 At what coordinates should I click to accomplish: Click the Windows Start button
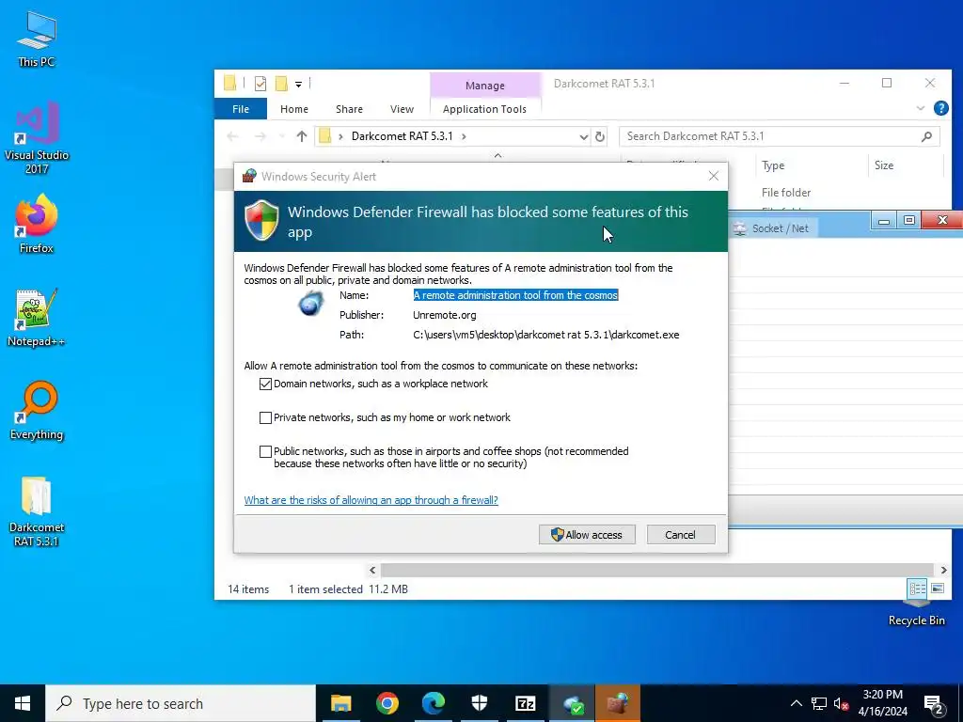pos(23,703)
